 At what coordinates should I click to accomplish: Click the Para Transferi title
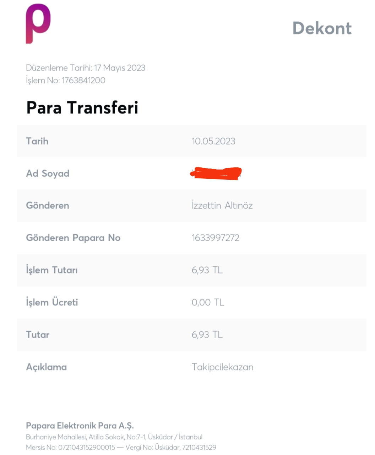point(82,107)
